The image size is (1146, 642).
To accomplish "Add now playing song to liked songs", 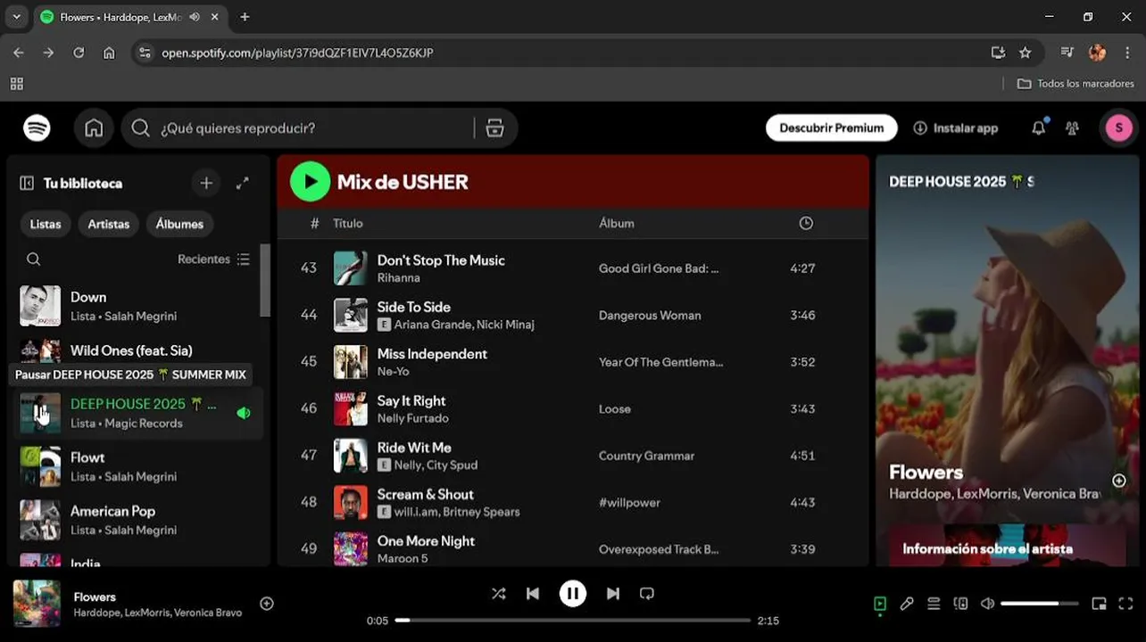I will click(x=266, y=604).
